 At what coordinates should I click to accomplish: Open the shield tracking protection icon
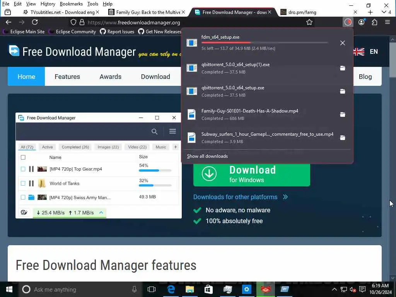(x=73, y=22)
